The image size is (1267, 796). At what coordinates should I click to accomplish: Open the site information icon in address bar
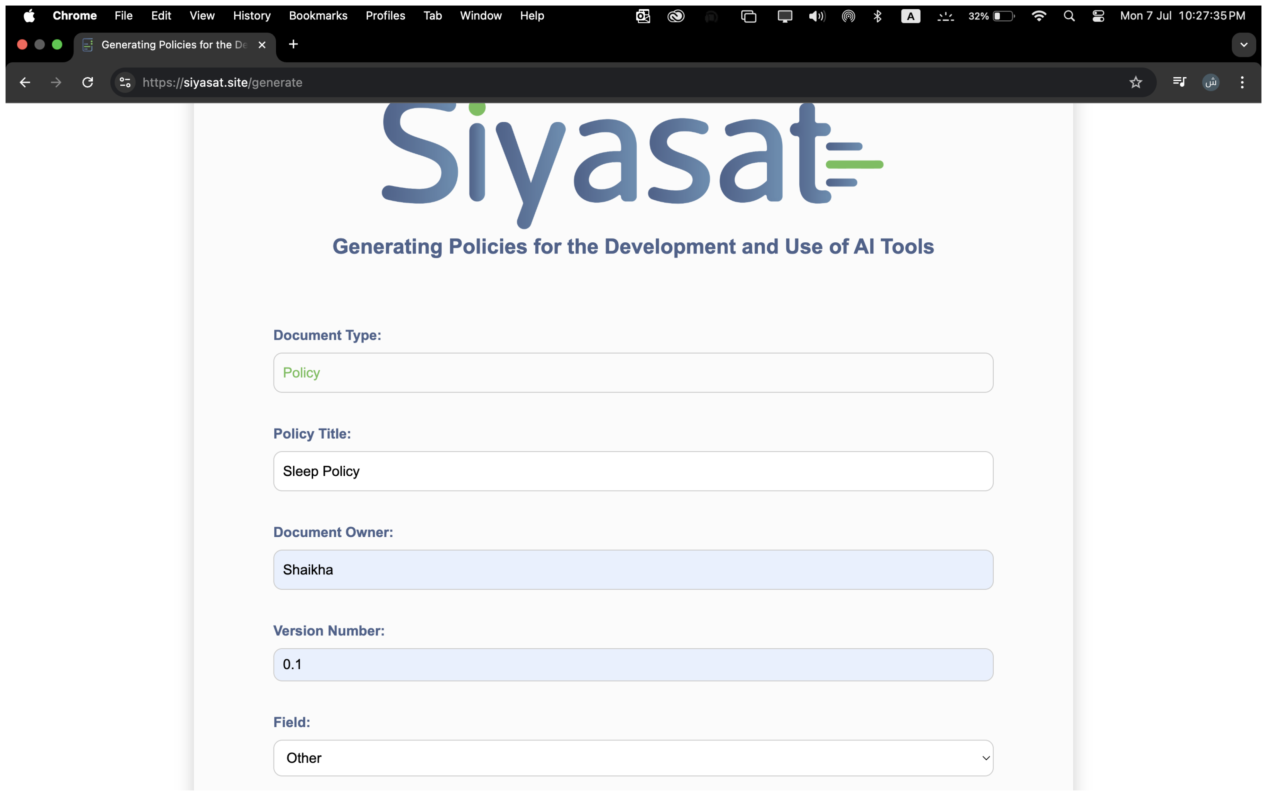(125, 82)
